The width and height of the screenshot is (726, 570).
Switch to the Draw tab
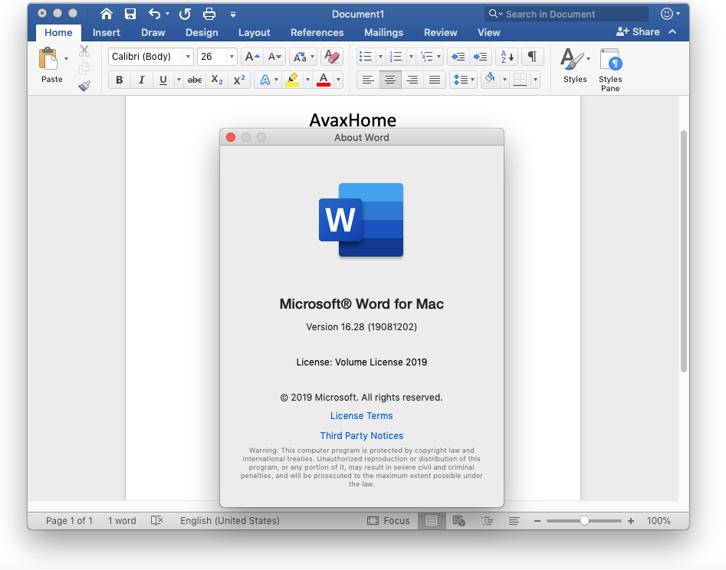153,32
